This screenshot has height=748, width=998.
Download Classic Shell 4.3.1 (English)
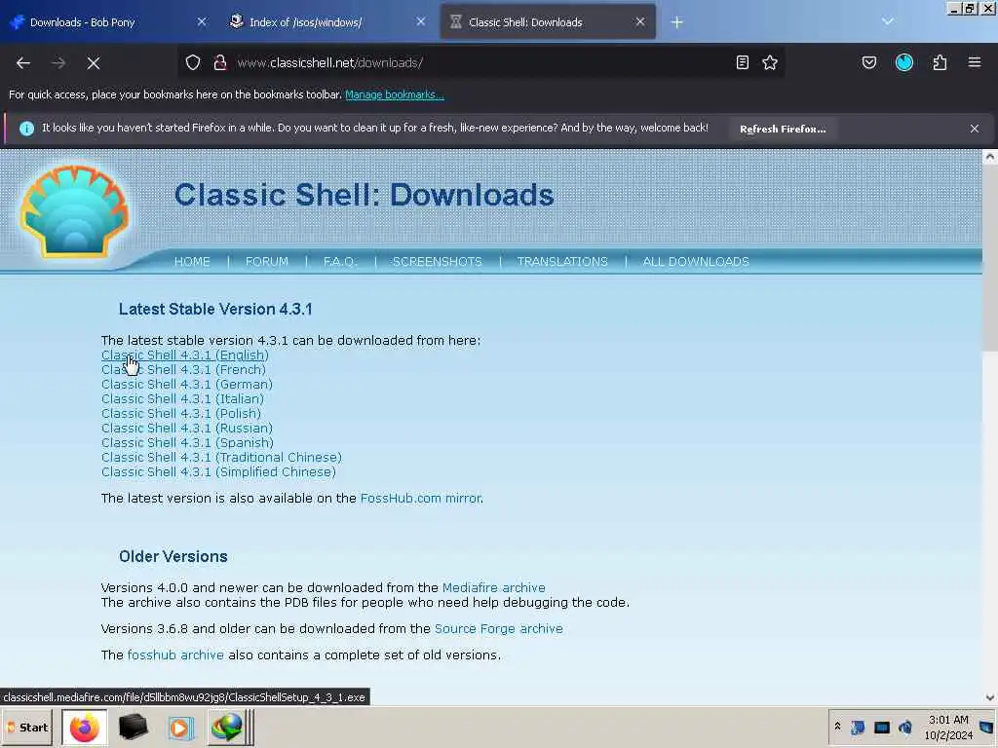click(x=184, y=355)
